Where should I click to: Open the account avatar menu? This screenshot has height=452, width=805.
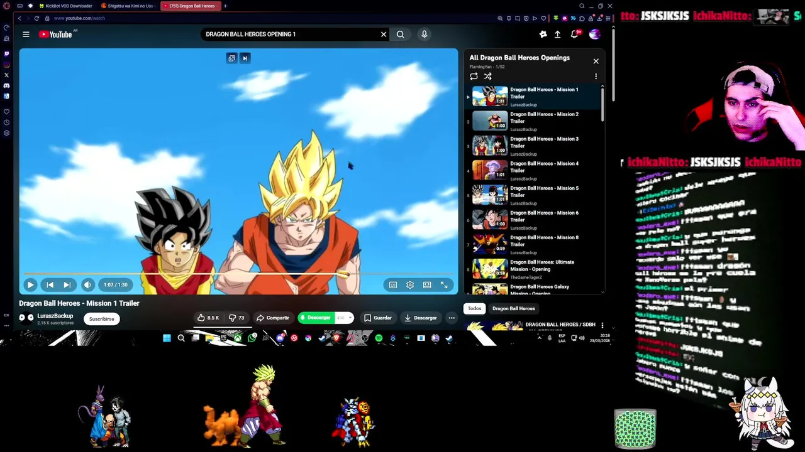(594, 35)
